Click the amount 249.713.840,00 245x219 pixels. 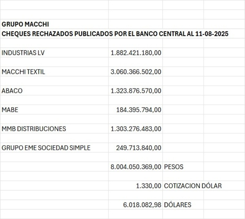(x=139, y=148)
